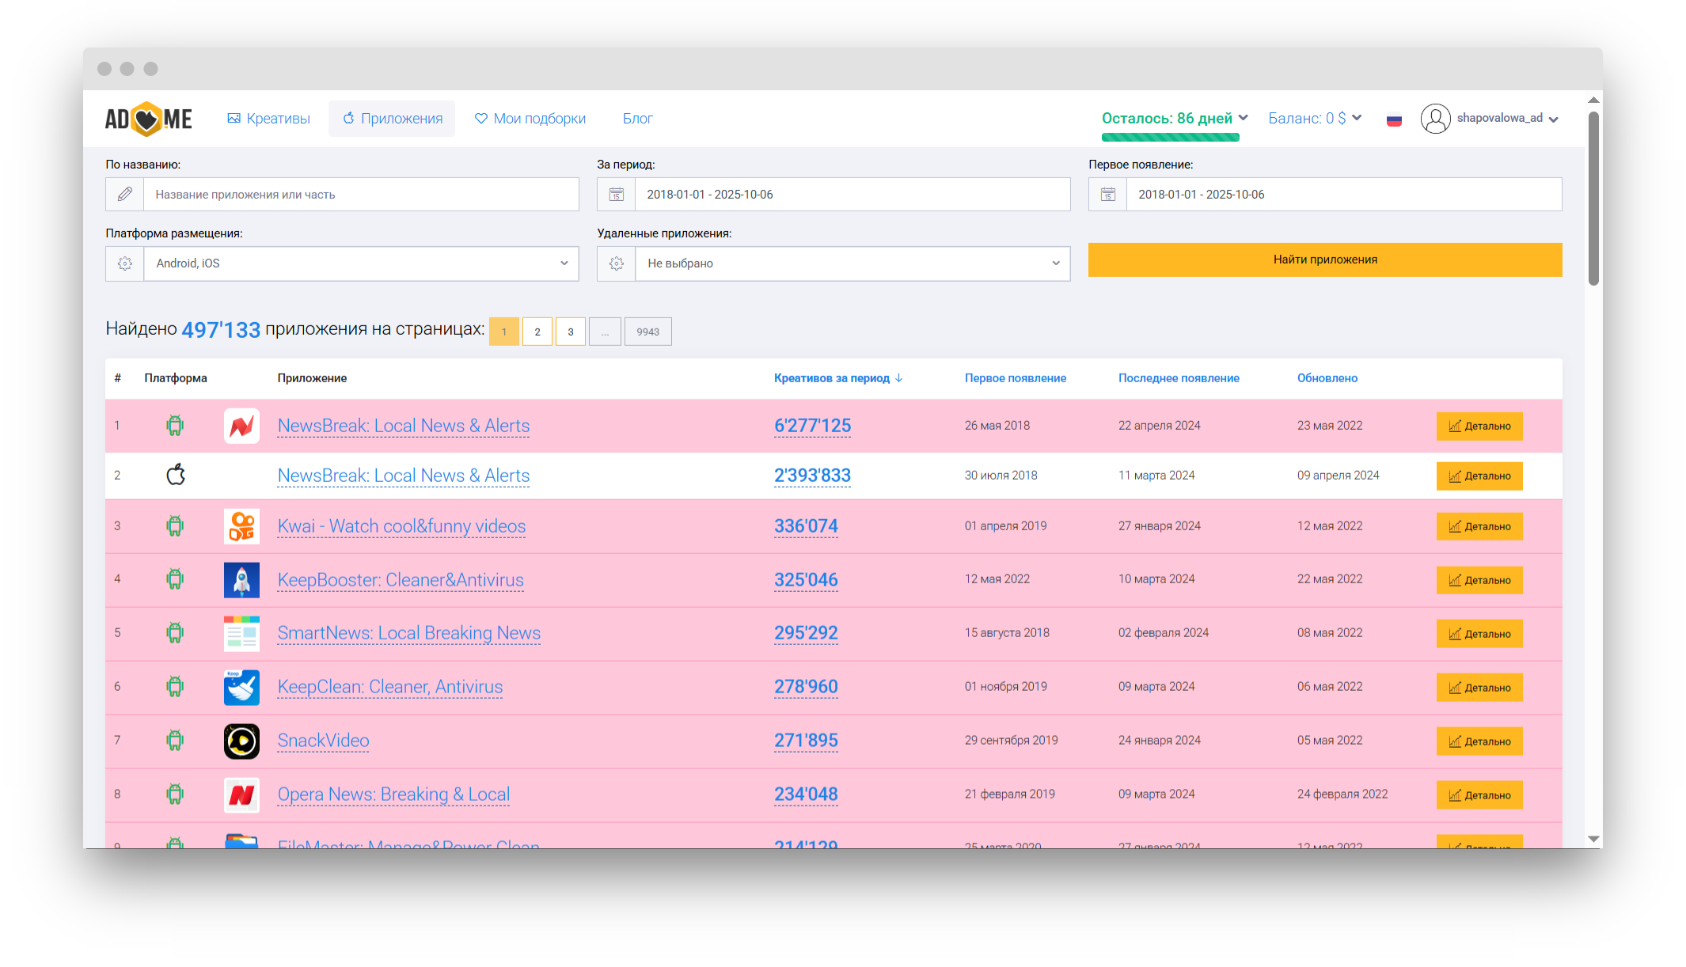The image size is (1686, 967).
Task: Open the Мои подборки tab
Action: (x=530, y=119)
